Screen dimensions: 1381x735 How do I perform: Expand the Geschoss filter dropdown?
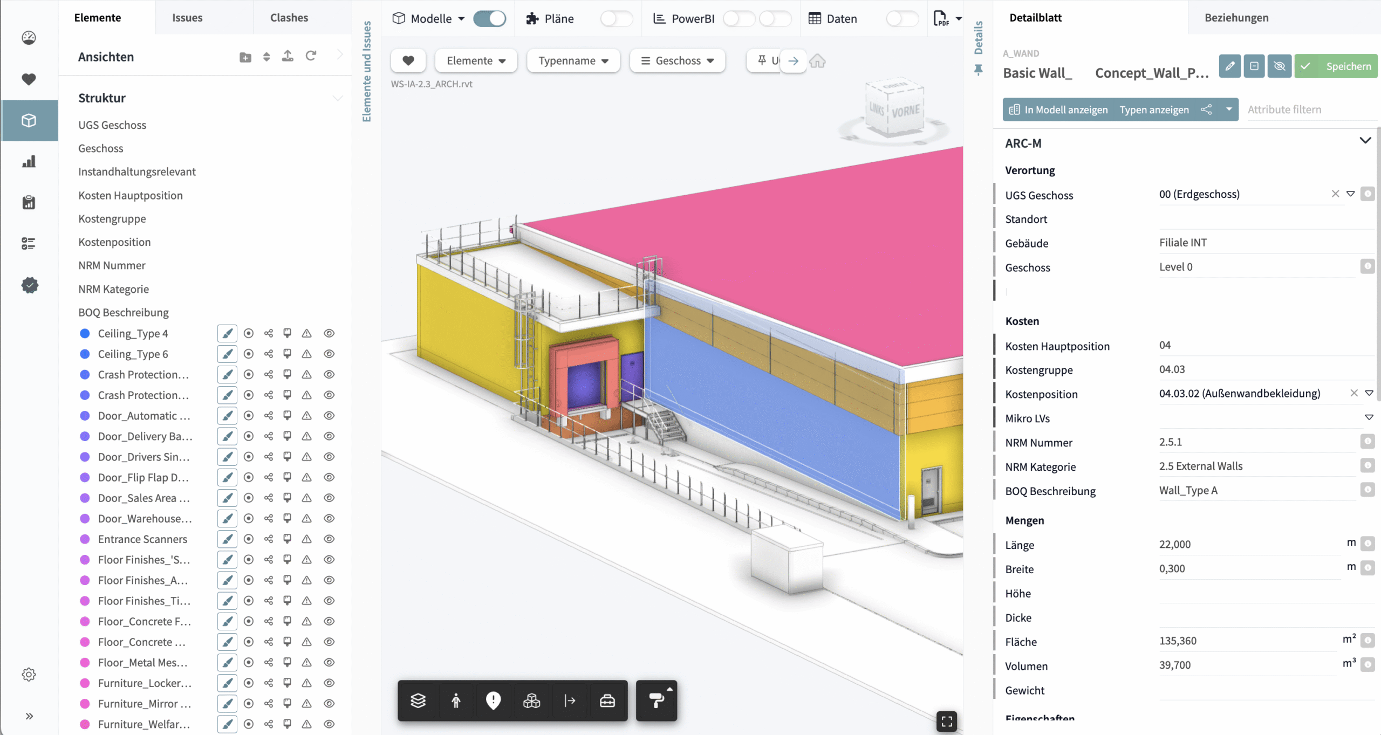click(678, 61)
